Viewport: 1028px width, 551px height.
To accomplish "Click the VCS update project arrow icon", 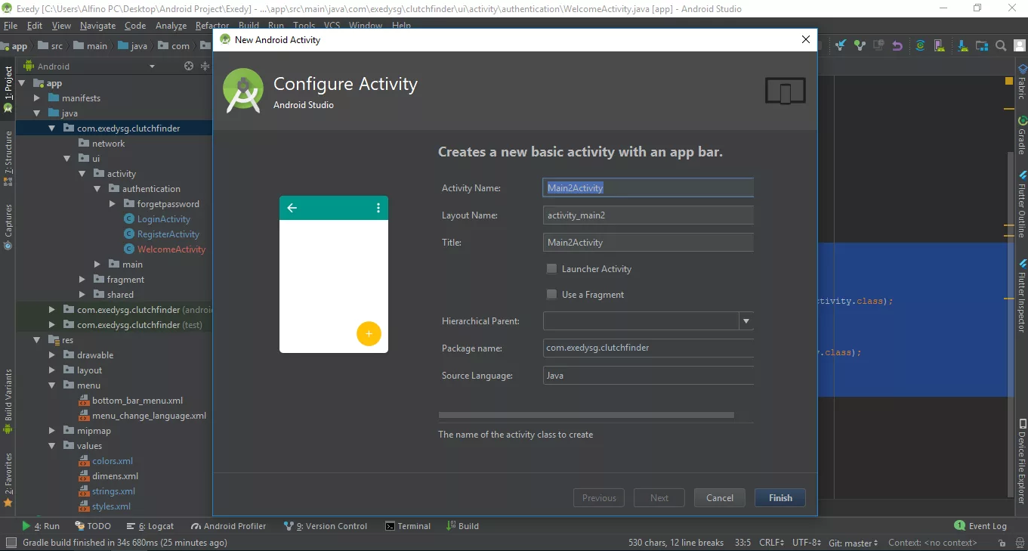I will 841,45.
